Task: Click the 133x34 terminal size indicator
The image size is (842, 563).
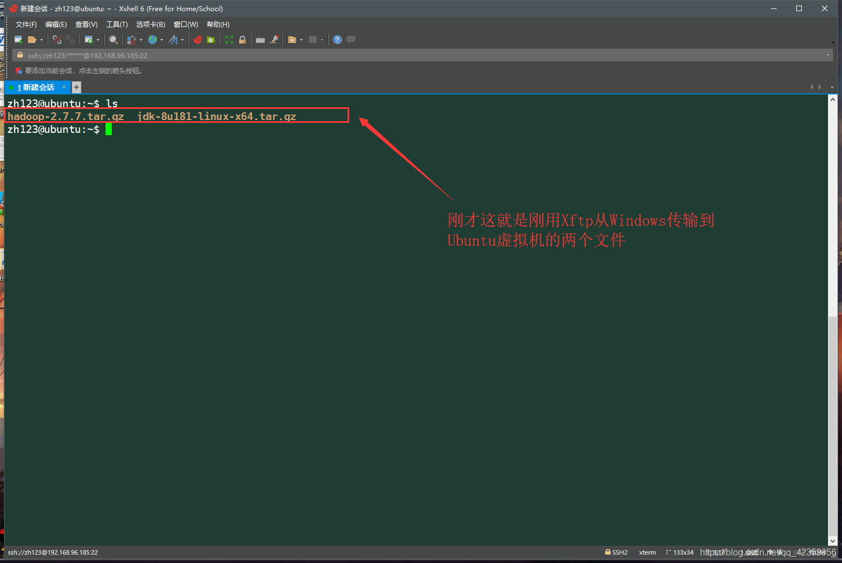Action: pos(679,552)
